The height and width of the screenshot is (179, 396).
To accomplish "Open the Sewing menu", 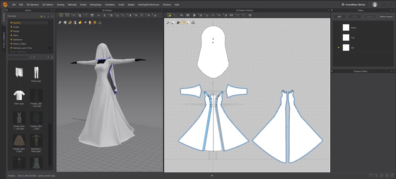I will point(60,5).
